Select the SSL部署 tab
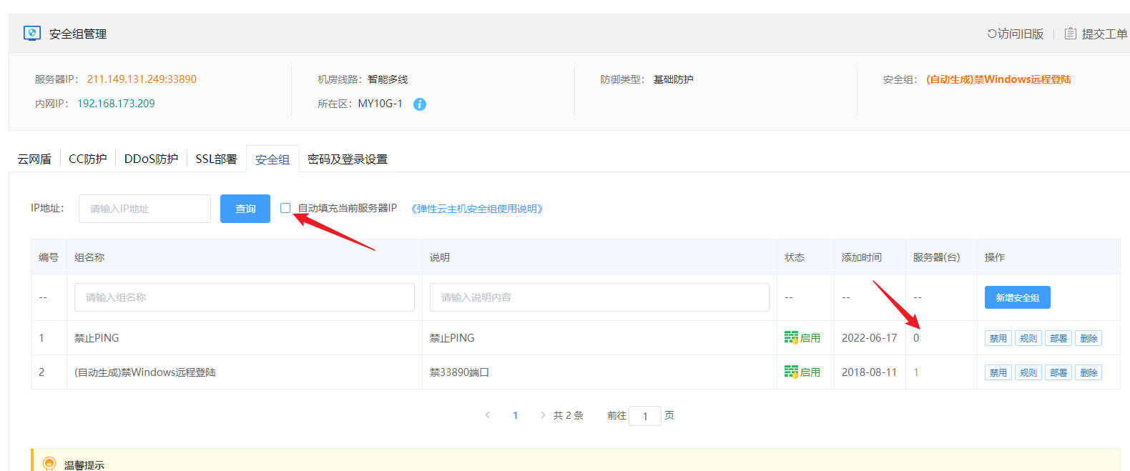 pyautogui.click(x=216, y=159)
